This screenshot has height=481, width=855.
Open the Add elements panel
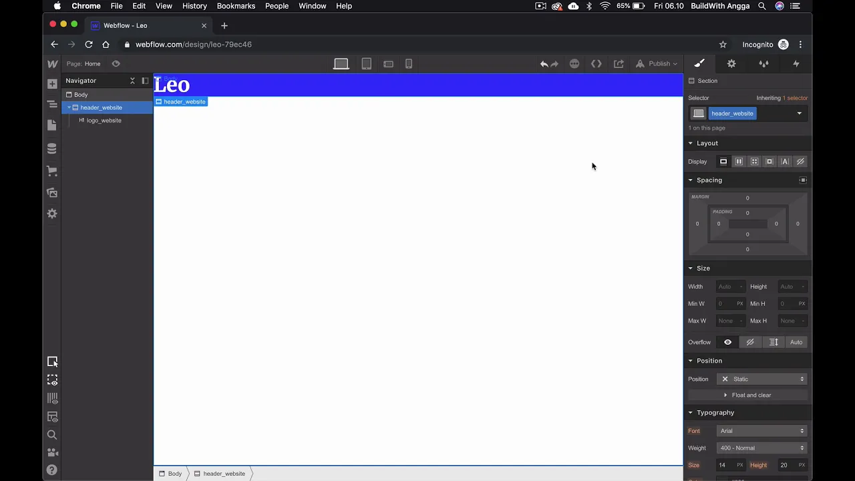[52, 84]
